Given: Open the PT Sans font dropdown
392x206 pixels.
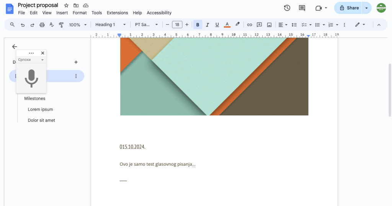Looking at the screenshot, I should [146, 25].
